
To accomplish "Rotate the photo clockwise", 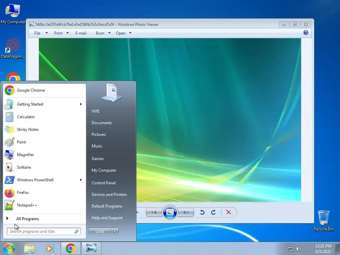I will point(213,212).
